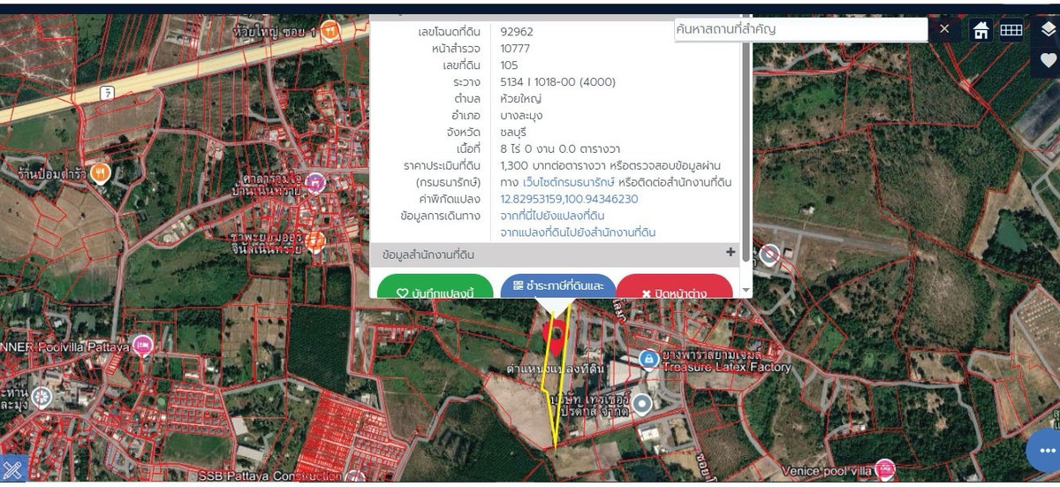The height and width of the screenshot is (487, 1060).
Task: Click Venice pool villa map marker
Action: click(884, 468)
